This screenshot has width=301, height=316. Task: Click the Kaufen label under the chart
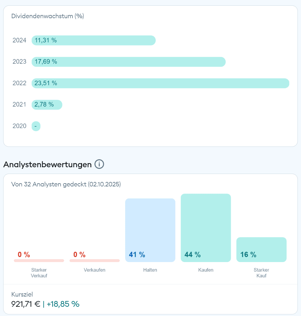[x=206, y=270]
